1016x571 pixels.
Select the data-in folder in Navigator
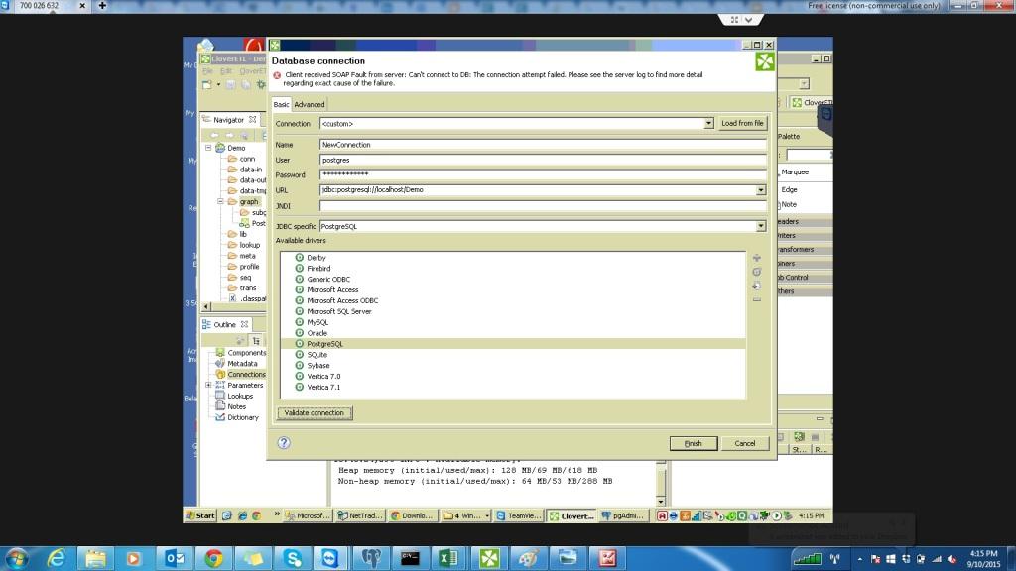(250, 170)
